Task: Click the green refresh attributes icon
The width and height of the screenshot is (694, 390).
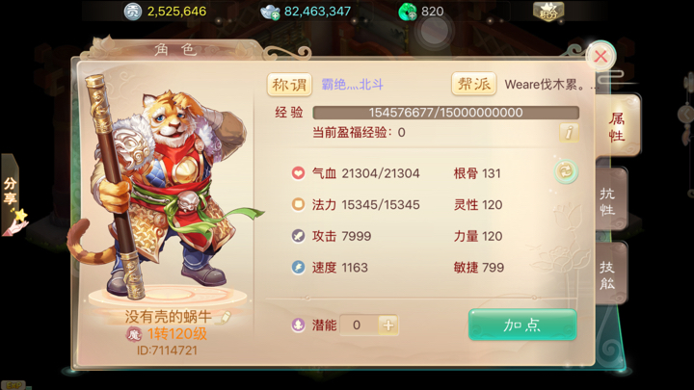Action: click(566, 171)
